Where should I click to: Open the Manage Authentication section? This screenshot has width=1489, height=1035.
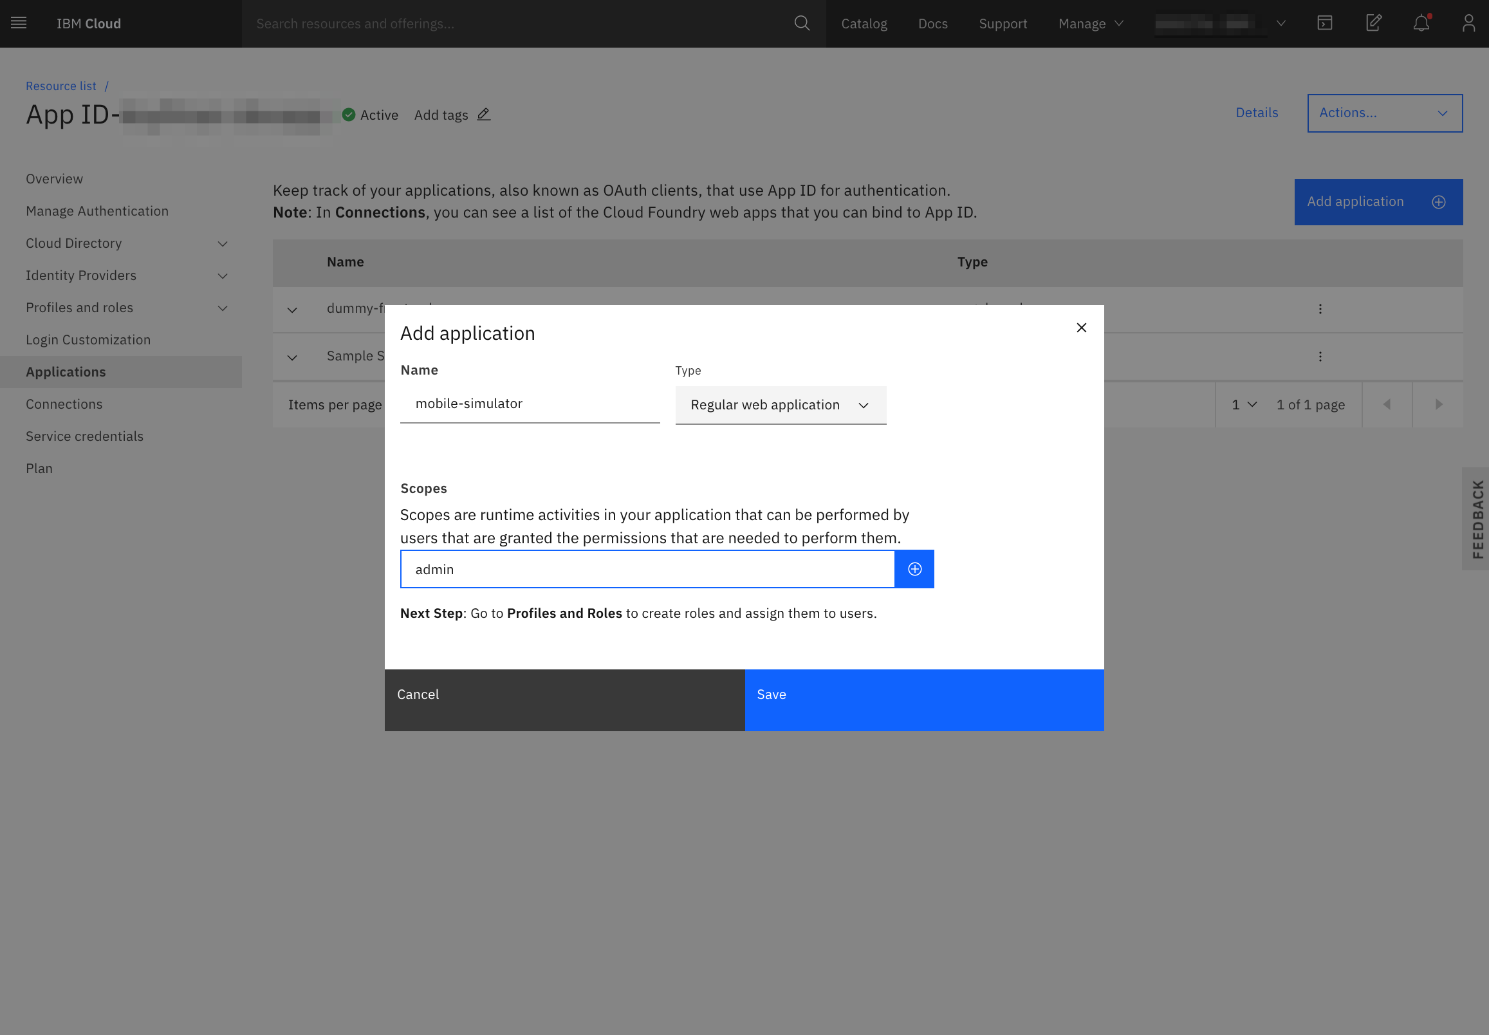(x=96, y=209)
